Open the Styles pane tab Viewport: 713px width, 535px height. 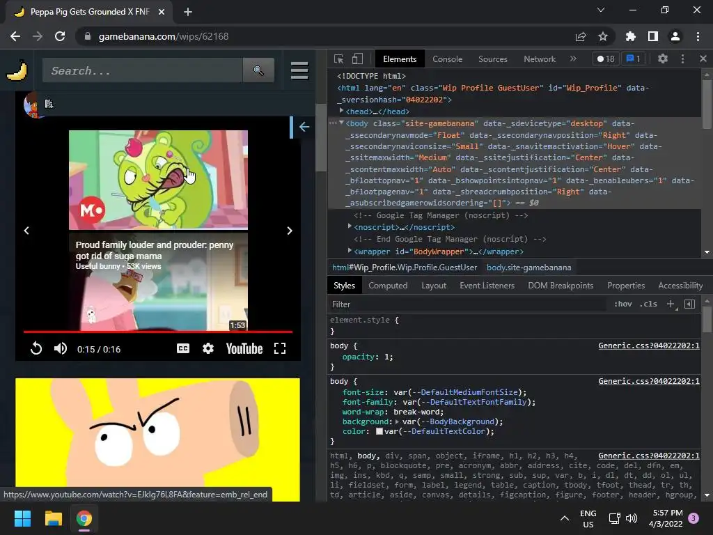click(x=344, y=286)
